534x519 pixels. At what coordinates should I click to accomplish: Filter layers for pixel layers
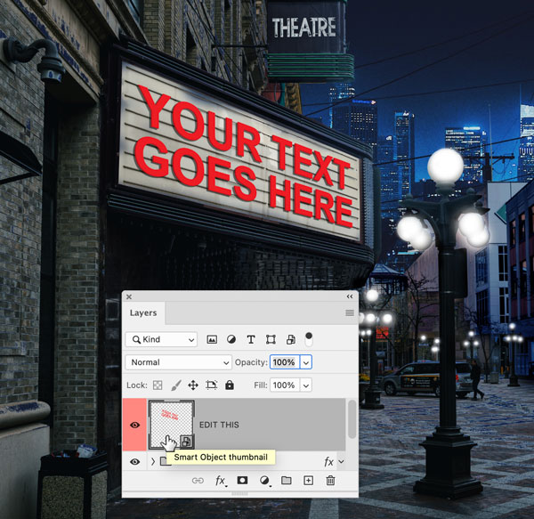[x=212, y=339]
